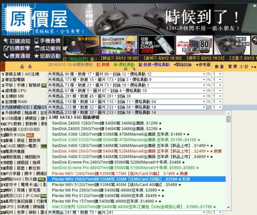This screenshot has width=257, height=215.
Task: Open the quantity dropdown for 記憶體 RAM row
Action: (217, 102)
